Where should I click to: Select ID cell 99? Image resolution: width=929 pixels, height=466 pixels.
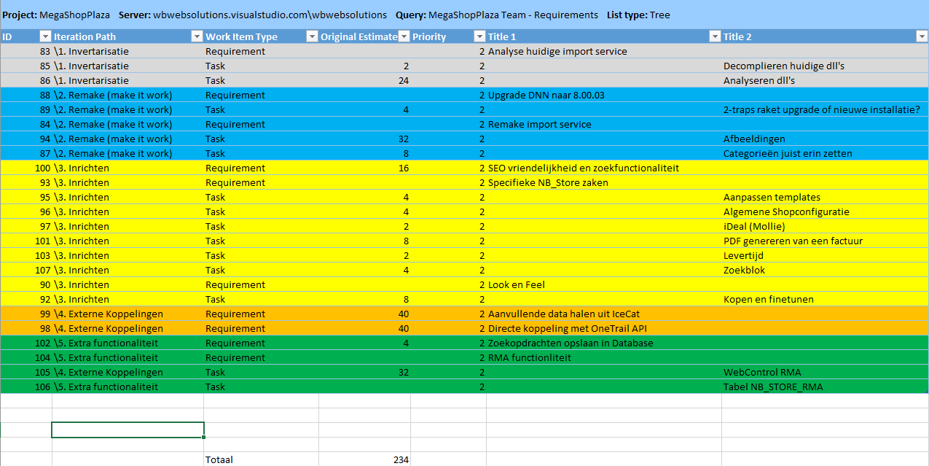click(x=26, y=314)
